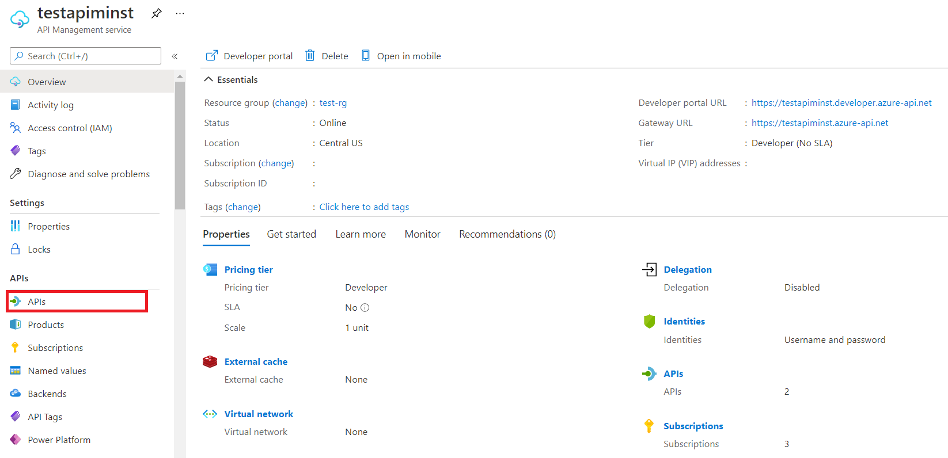Click the Open in mobile toolbar button
This screenshot has height=458, width=948.
point(401,56)
